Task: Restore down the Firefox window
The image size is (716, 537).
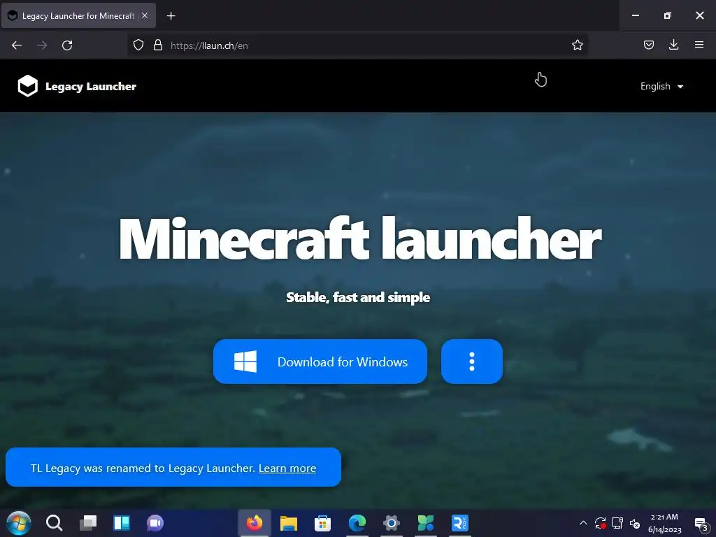Action: click(667, 15)
